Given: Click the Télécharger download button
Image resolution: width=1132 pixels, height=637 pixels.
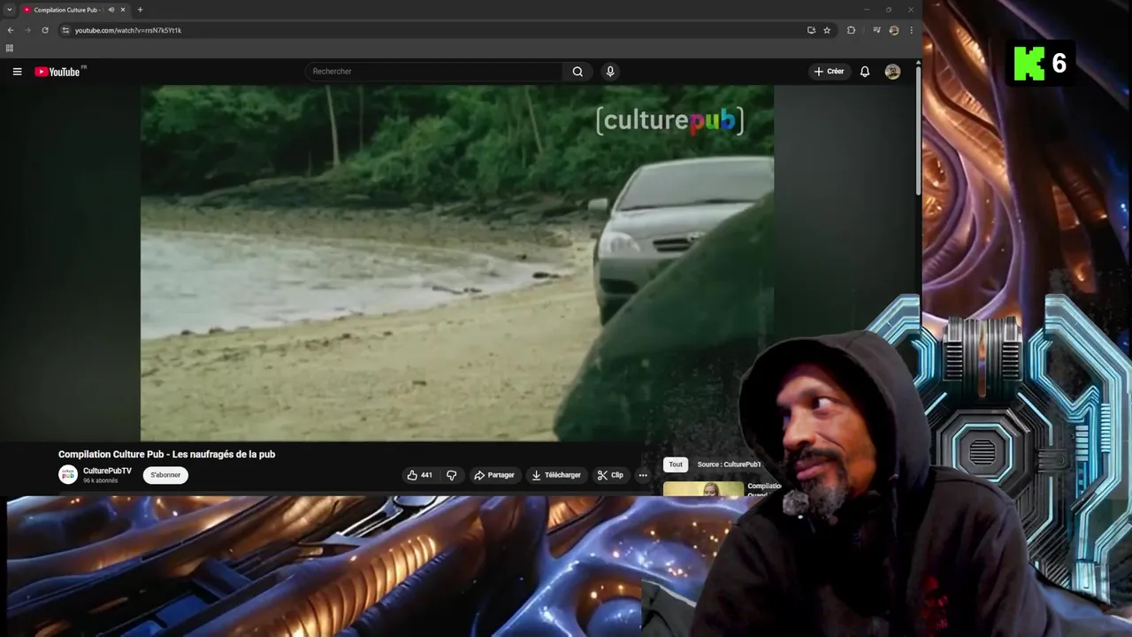Looking at the screenshot, I should (x=555, y=475).
